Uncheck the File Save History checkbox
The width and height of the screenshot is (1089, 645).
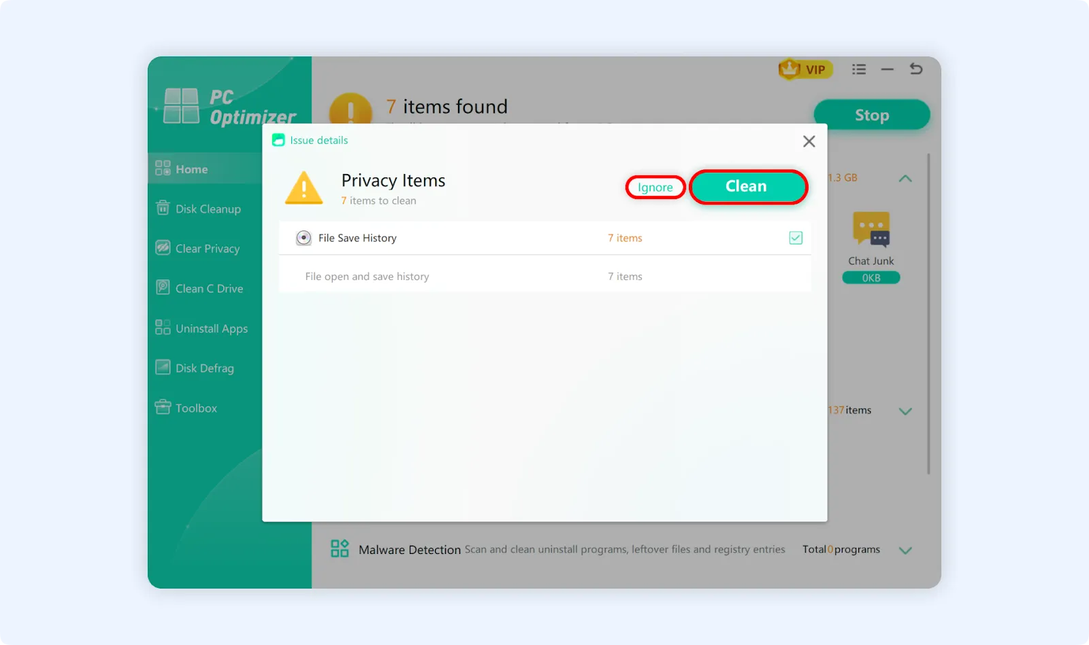coord(796,238)
